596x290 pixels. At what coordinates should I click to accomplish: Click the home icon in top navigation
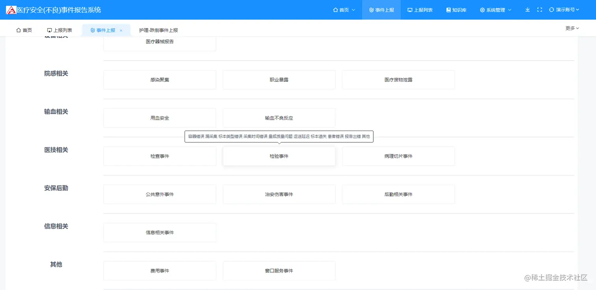coord(335,10)
